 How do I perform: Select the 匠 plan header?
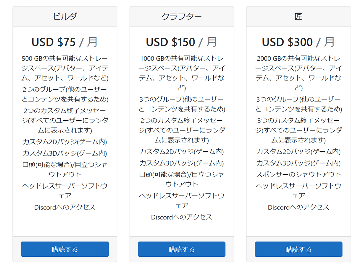point(298,17)
